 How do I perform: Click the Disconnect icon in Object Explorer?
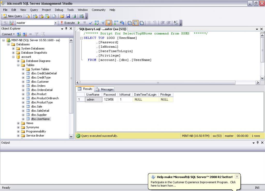pyautogui.click(x=25, y=34)
